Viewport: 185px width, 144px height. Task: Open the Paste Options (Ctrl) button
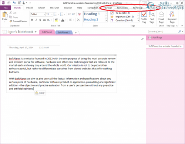(x=40, y=93)
